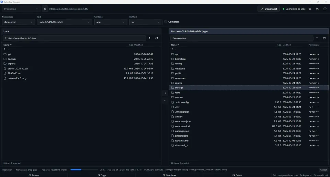
Task: Click the cluster URL field
Action: [x=69, y=9]
